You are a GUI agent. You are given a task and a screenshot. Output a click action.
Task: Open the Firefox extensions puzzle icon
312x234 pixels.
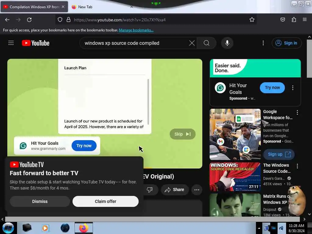tap(294, 19)
